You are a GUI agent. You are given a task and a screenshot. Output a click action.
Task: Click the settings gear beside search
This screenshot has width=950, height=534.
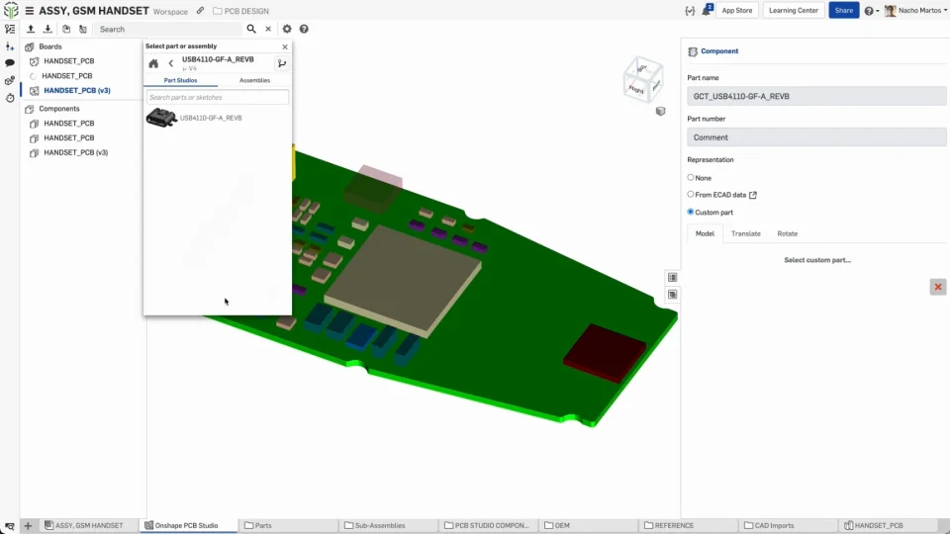click(287, 29)
